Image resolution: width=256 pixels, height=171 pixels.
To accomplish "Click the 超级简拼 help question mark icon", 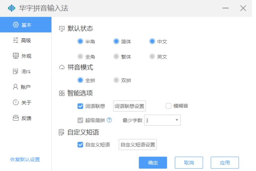I will [109, 120].
